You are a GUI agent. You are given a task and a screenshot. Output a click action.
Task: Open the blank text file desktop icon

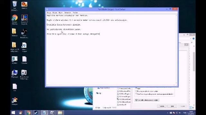point(14,87)
